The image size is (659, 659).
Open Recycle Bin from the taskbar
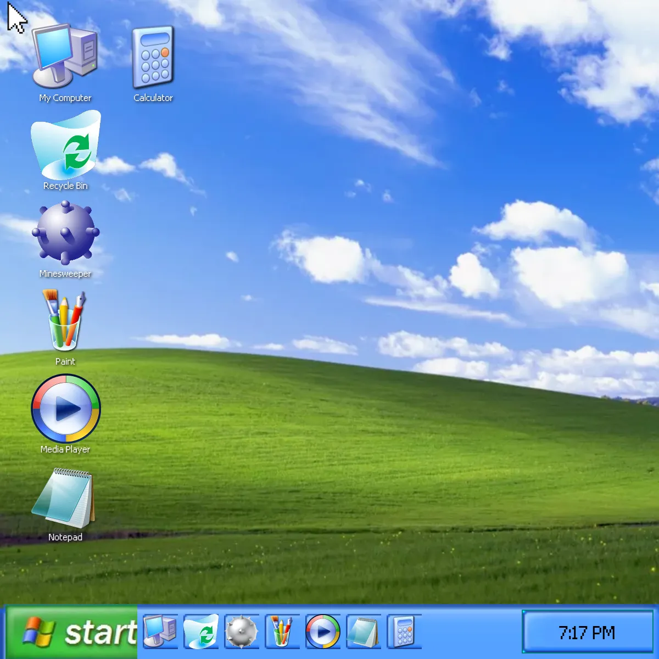200,632
